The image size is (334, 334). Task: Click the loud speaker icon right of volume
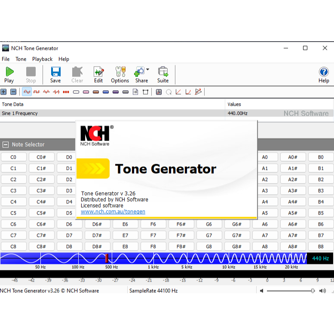pos(322,291)
